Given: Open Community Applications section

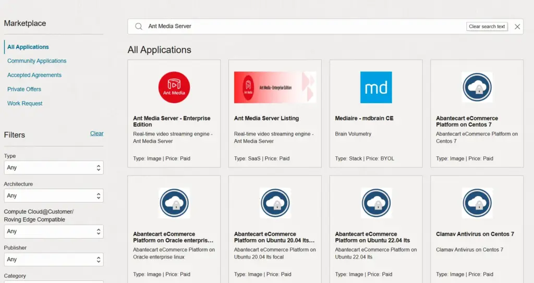Looking at the screenshot, I should pos(37,61).
